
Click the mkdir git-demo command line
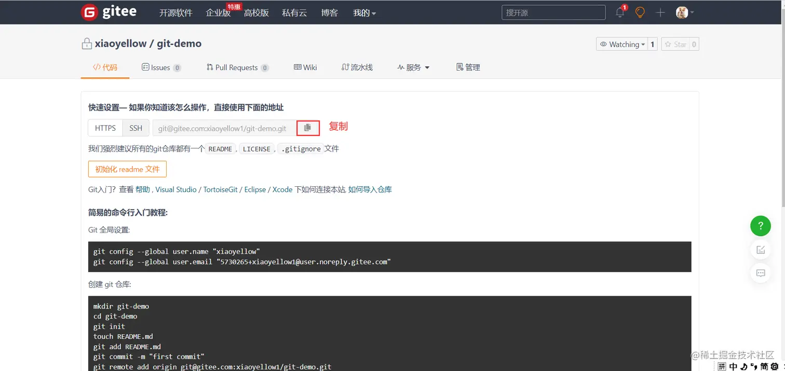121,306
